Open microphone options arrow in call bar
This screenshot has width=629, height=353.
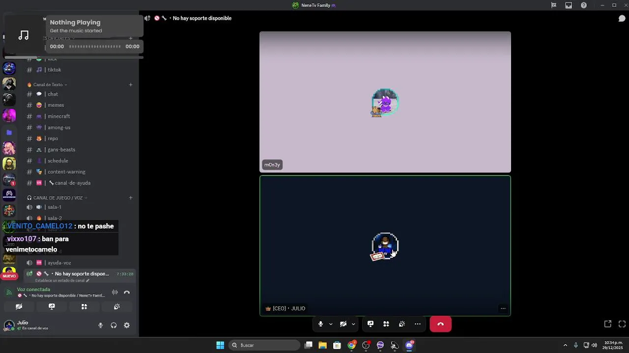tap(331, 324)
